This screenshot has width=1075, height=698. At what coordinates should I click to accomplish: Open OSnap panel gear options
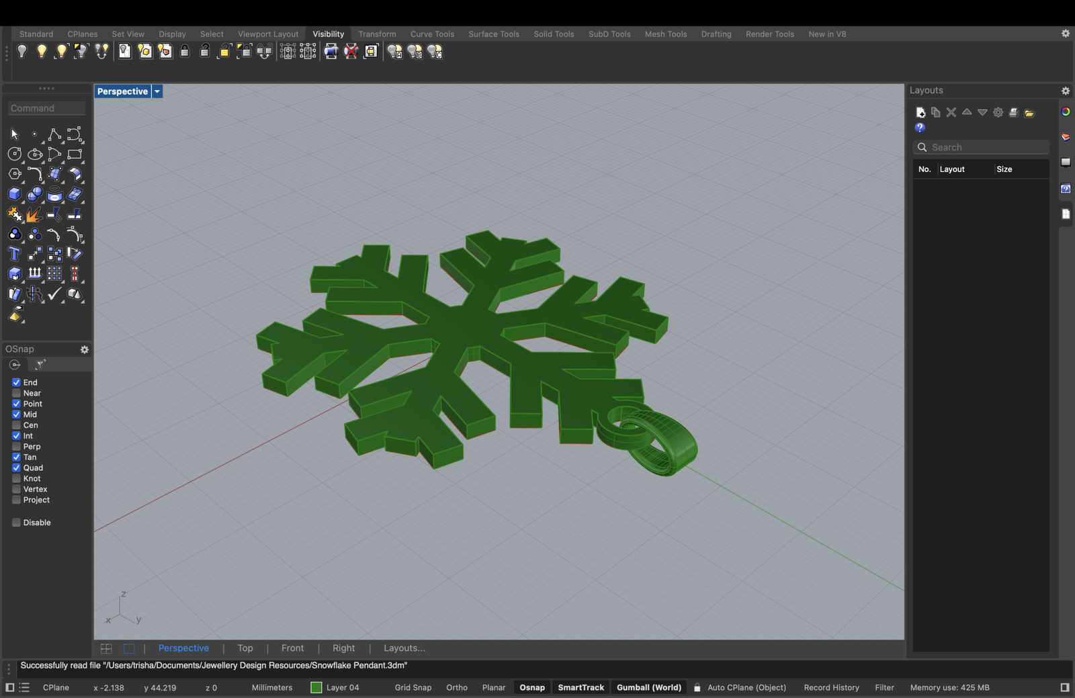point(85,349)
